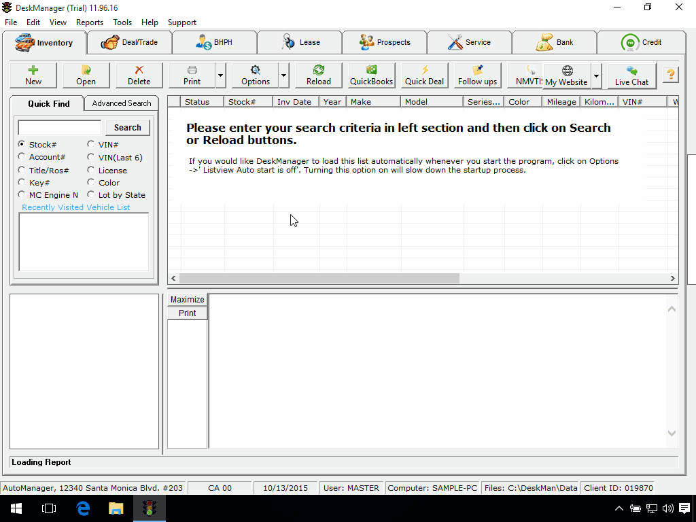Click the Search button in Quick Find

pos(127,127)
